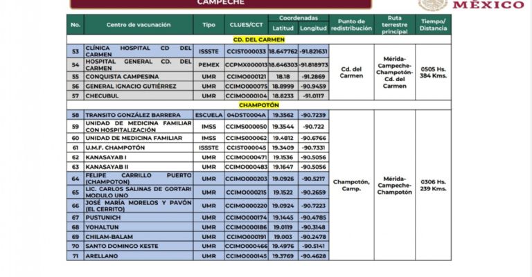Click the 'PUSTUNICH' cell
The height and width of the screenshot is (277, 532).
point(139,217)
